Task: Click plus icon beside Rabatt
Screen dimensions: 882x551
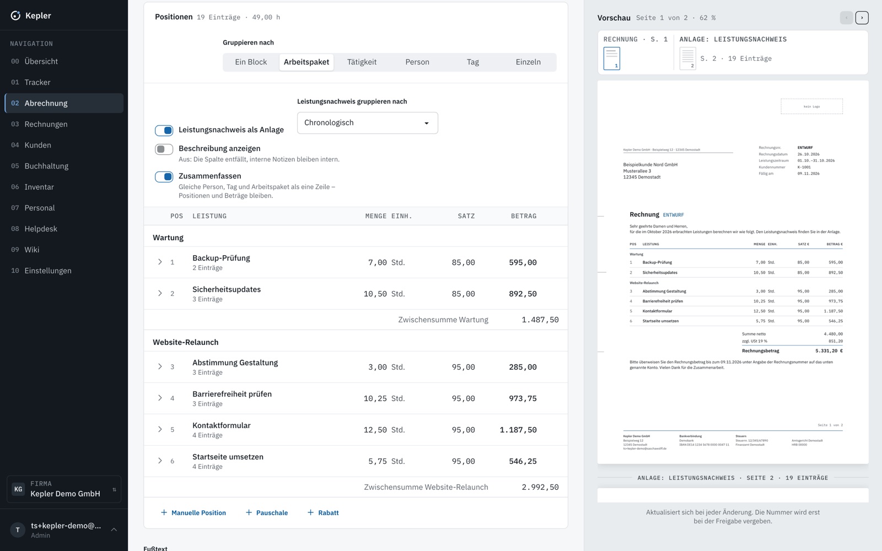Action: point(310,512)
